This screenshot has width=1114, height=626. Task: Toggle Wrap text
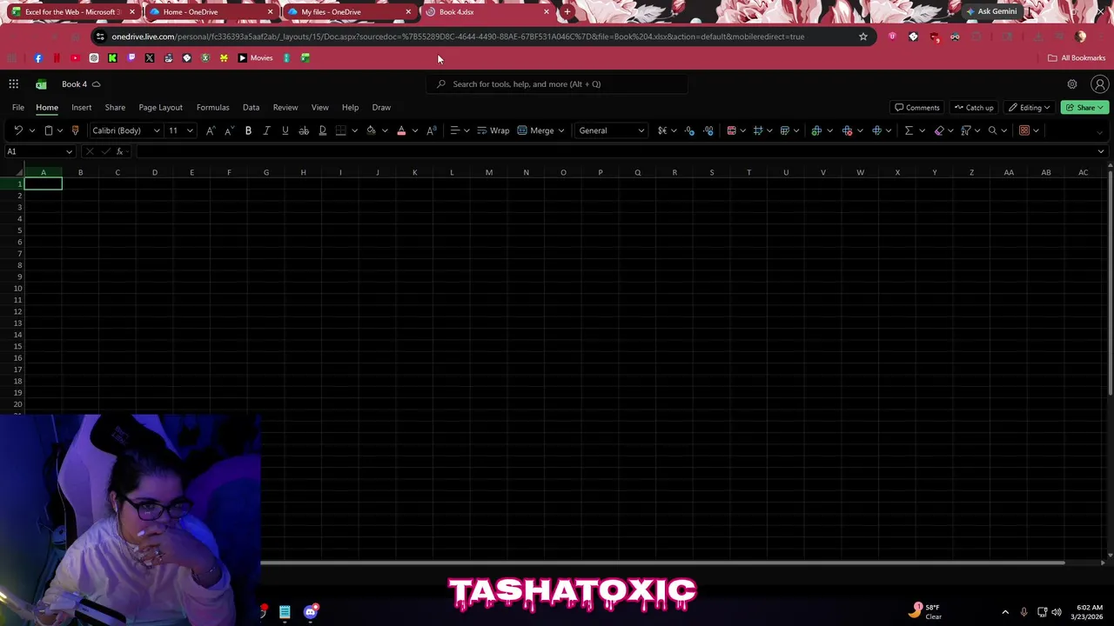[x=493, y=130]
